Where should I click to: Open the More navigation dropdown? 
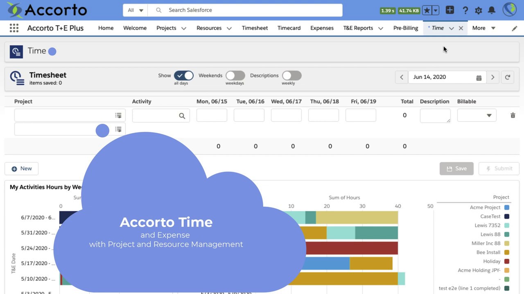tap(484, 28)
